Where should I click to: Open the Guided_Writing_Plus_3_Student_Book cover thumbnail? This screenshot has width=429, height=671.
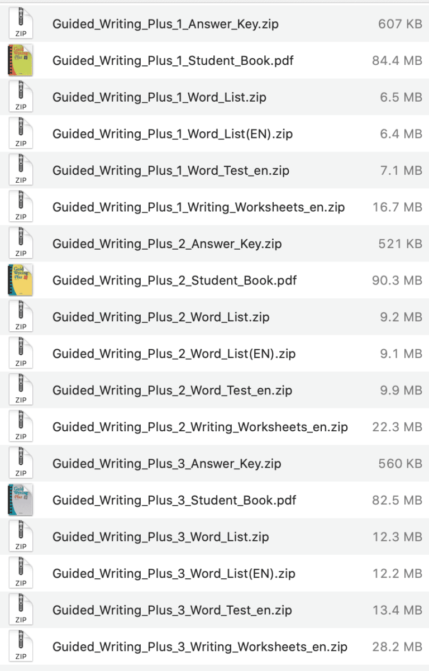pyautogui.click(x=20, y=499)
